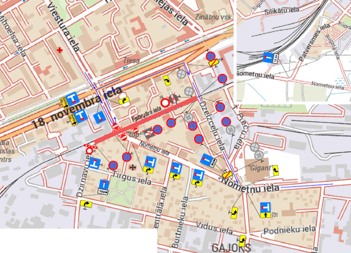Click the GAJOKS district label
Image resolution: width=351 pixels, height=253 pixels.
tap(231, 248)
